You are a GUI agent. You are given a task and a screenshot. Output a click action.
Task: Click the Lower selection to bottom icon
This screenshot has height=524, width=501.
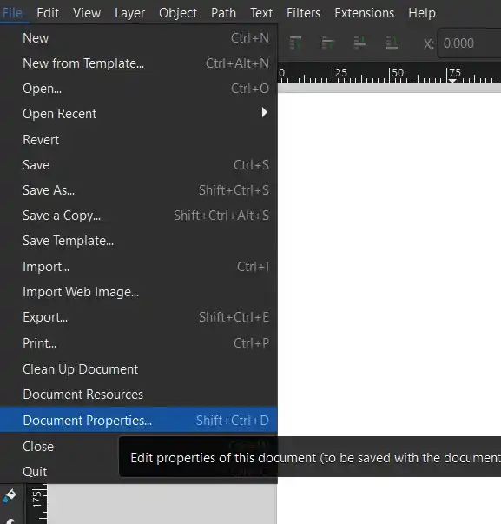pyautogui.click(x=392, y=43)
